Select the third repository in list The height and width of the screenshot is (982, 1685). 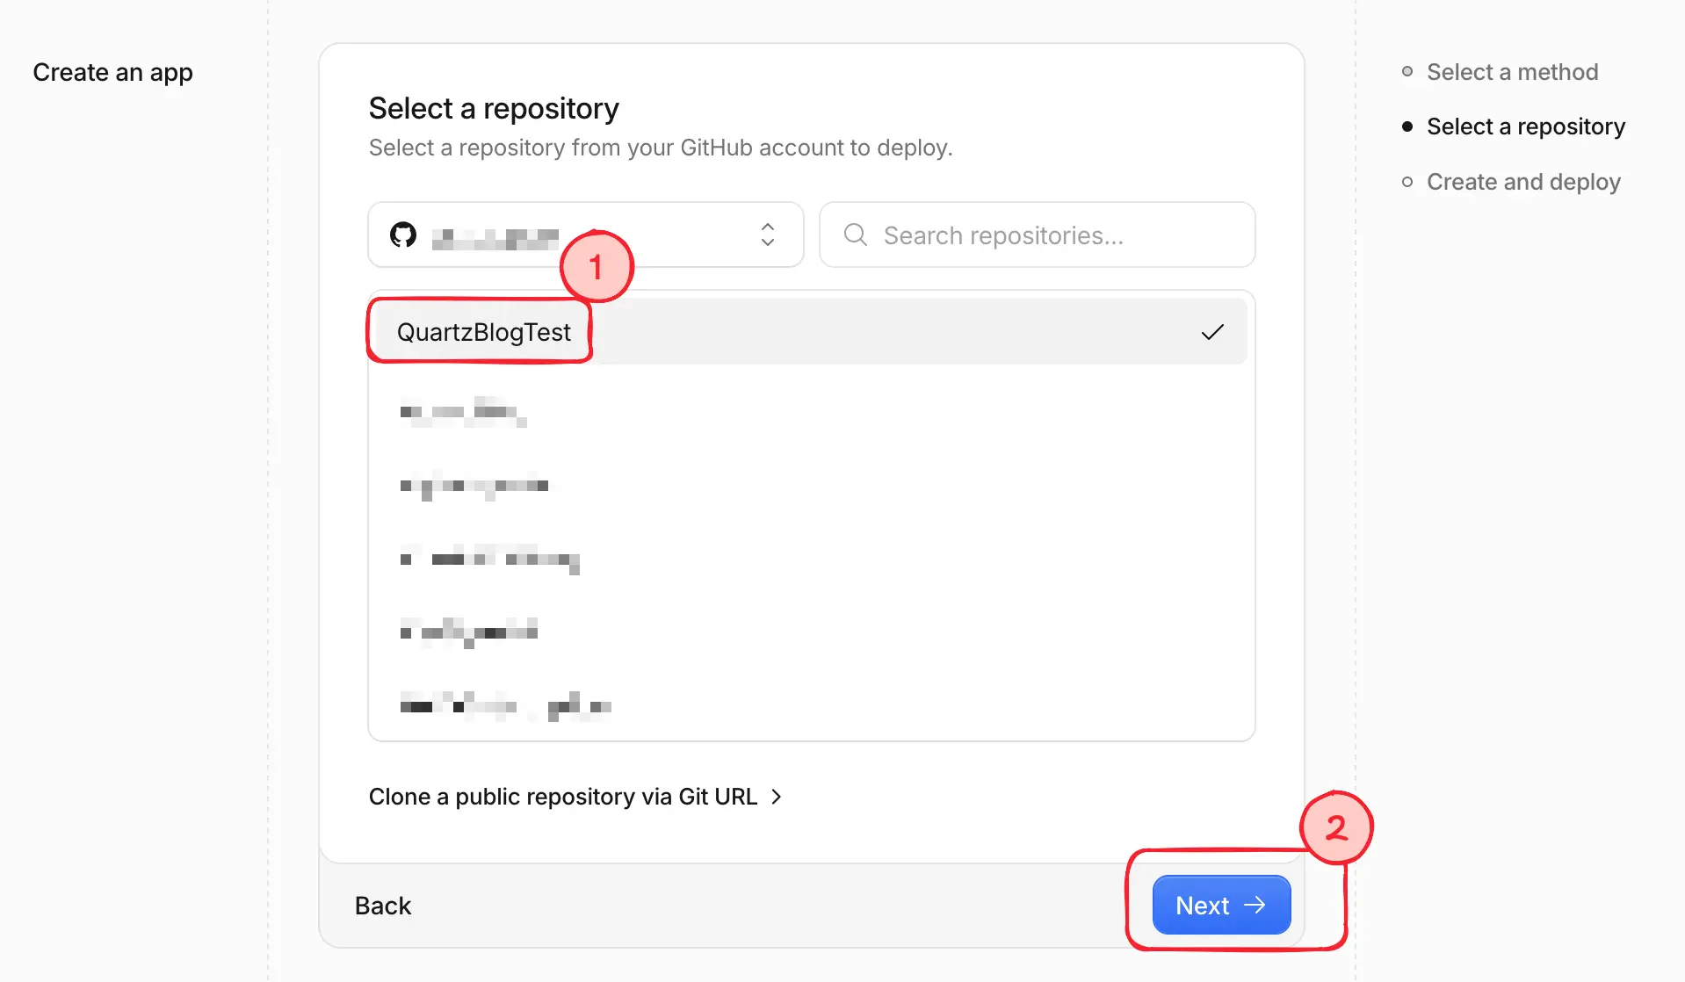click(807, 485)
